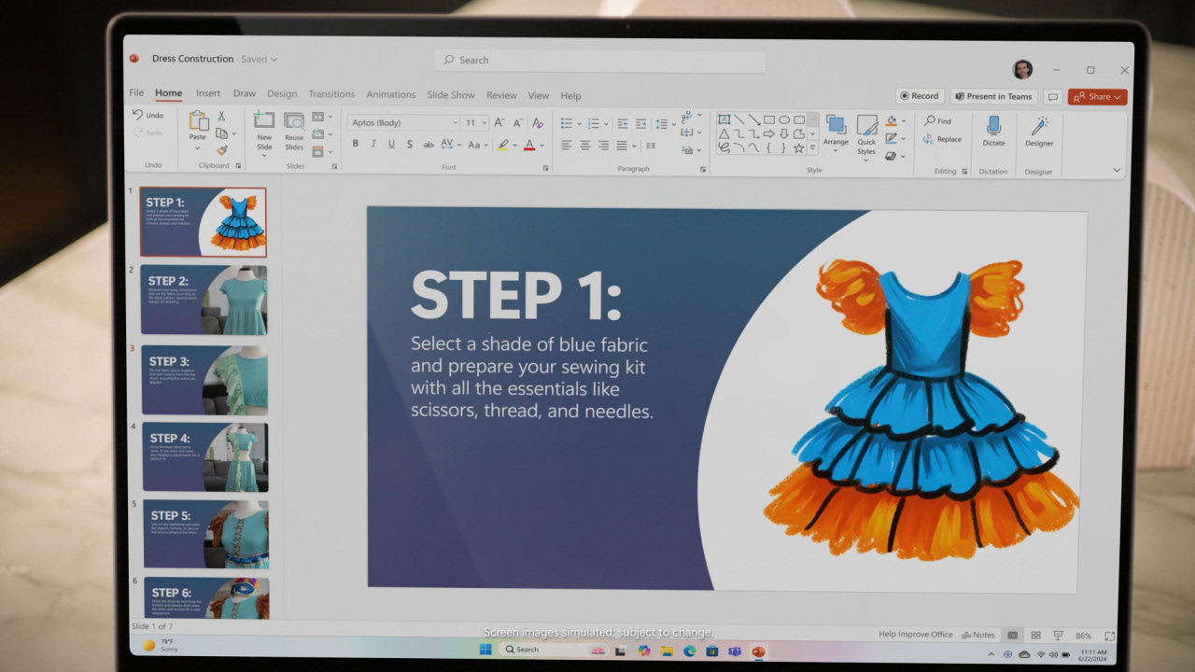1195x672 pixels.
Task: Collapse the ribbon with chevron
Action: click(x=1117, y=170)
